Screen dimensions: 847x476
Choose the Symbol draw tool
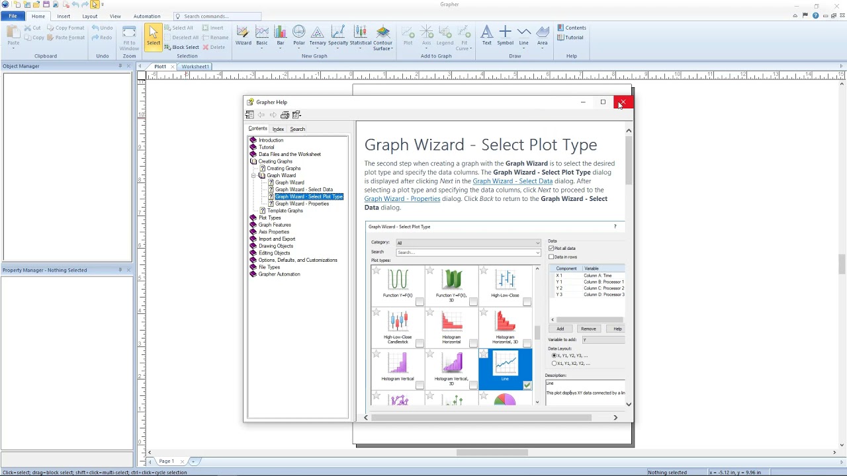point(505,36)
